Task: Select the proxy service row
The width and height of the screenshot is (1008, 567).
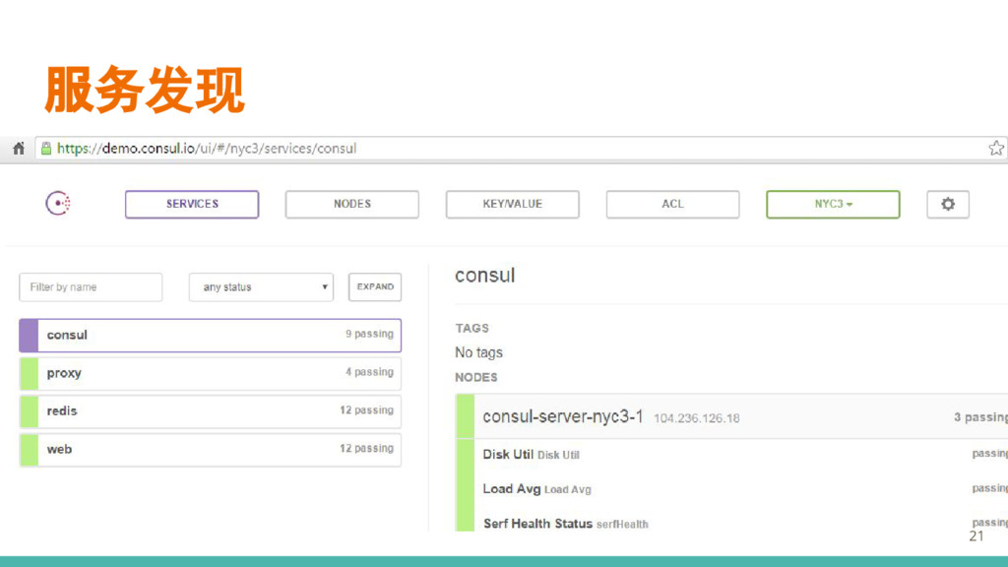Action: pos(211,373)
